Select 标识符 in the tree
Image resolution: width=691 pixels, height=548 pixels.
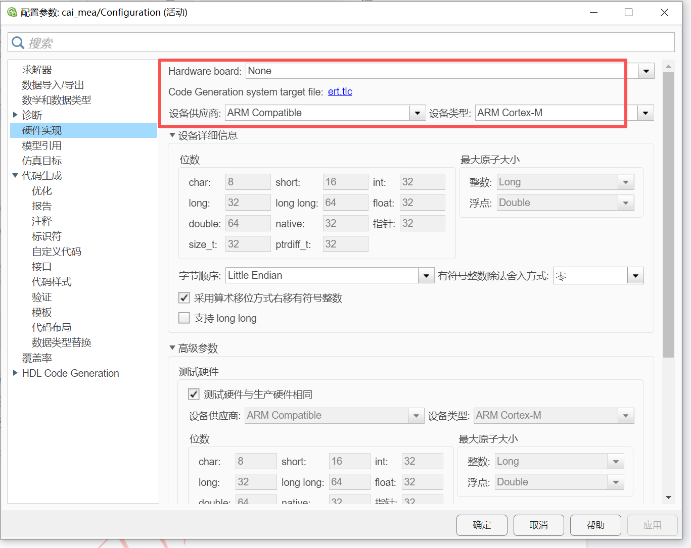coord(47,236)
